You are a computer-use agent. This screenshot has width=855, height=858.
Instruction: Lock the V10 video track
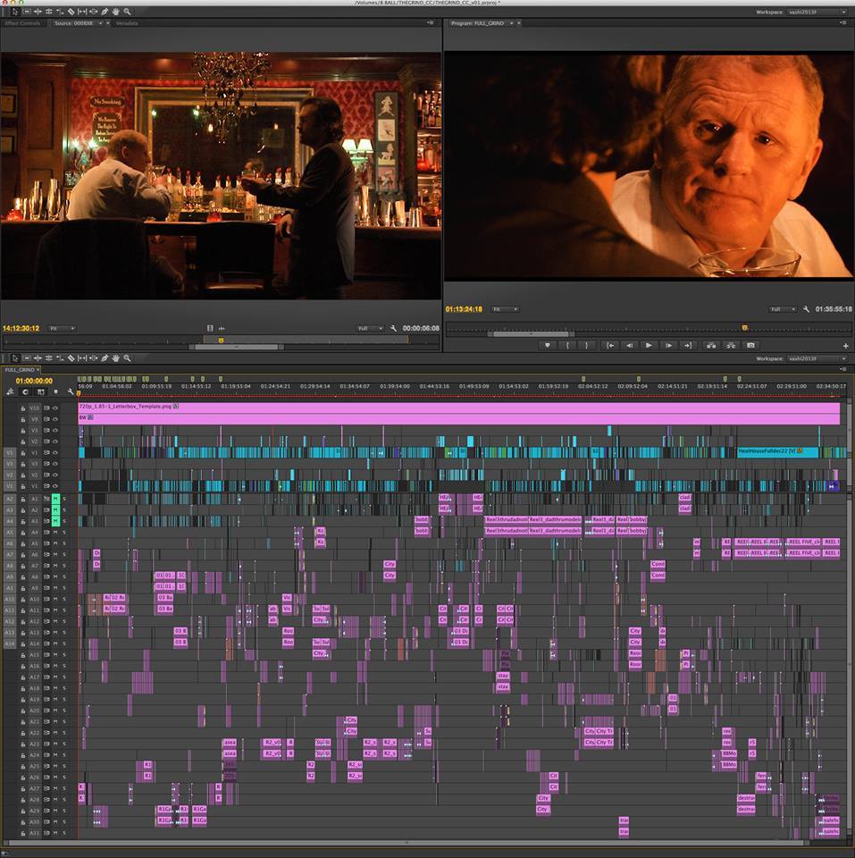point(23,408)
